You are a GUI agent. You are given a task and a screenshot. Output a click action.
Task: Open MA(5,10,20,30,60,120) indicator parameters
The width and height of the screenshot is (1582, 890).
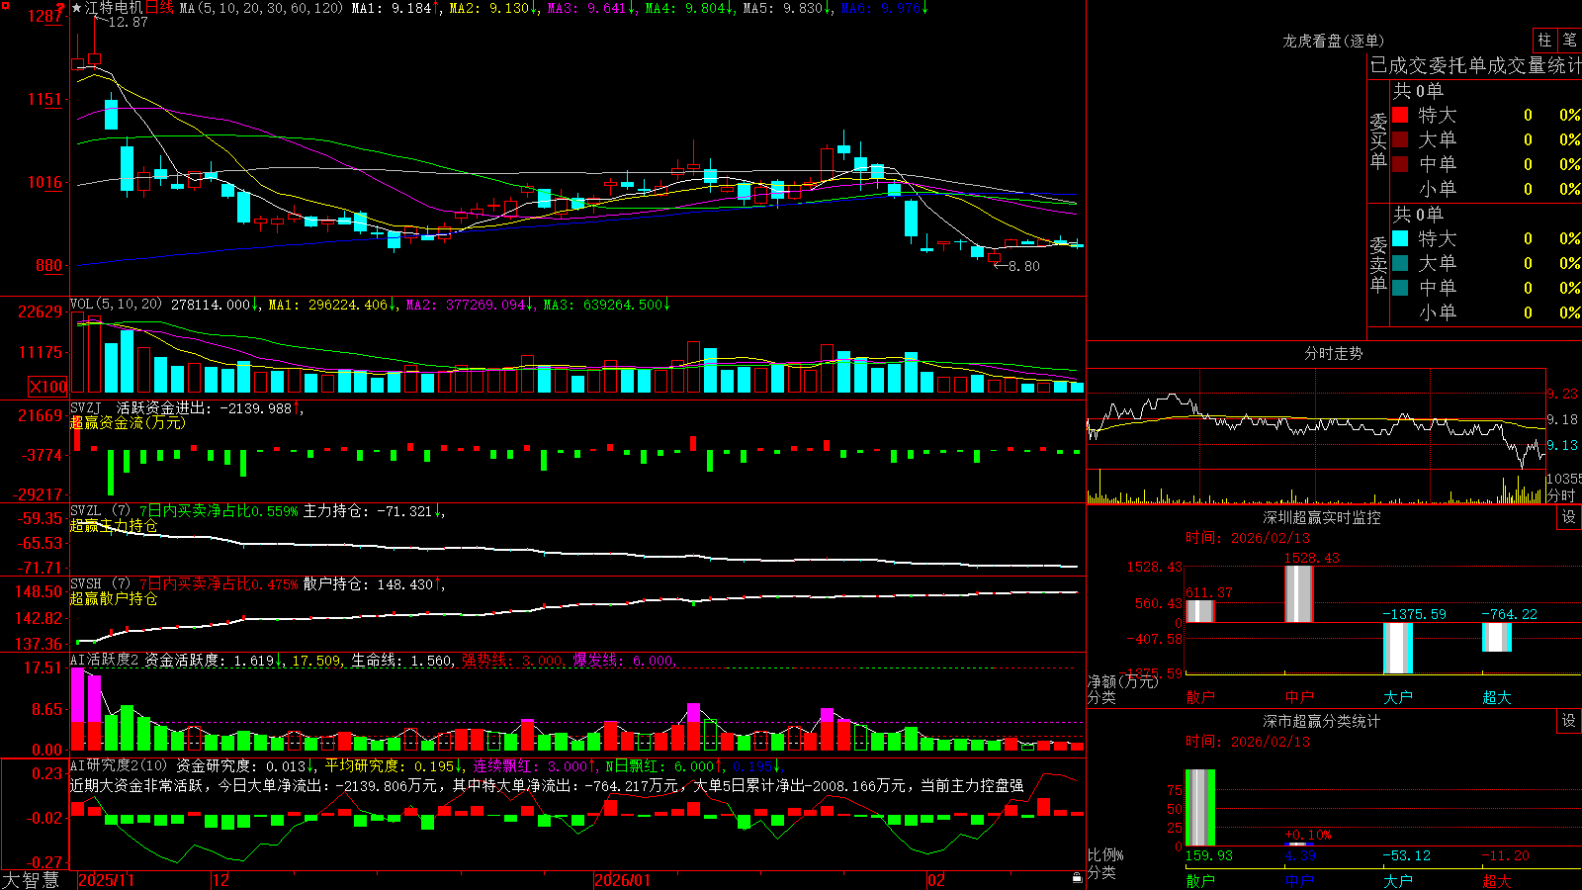click(261, 8)
